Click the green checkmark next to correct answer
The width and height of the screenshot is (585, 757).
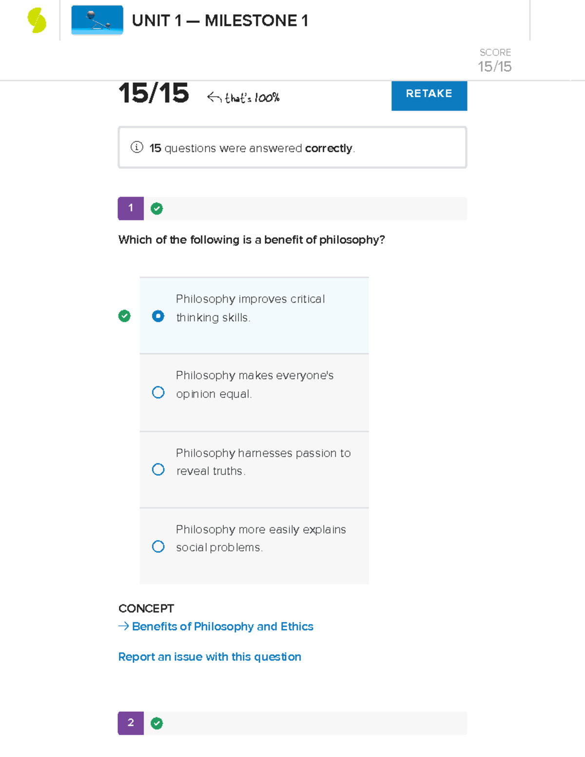[125, 316]
